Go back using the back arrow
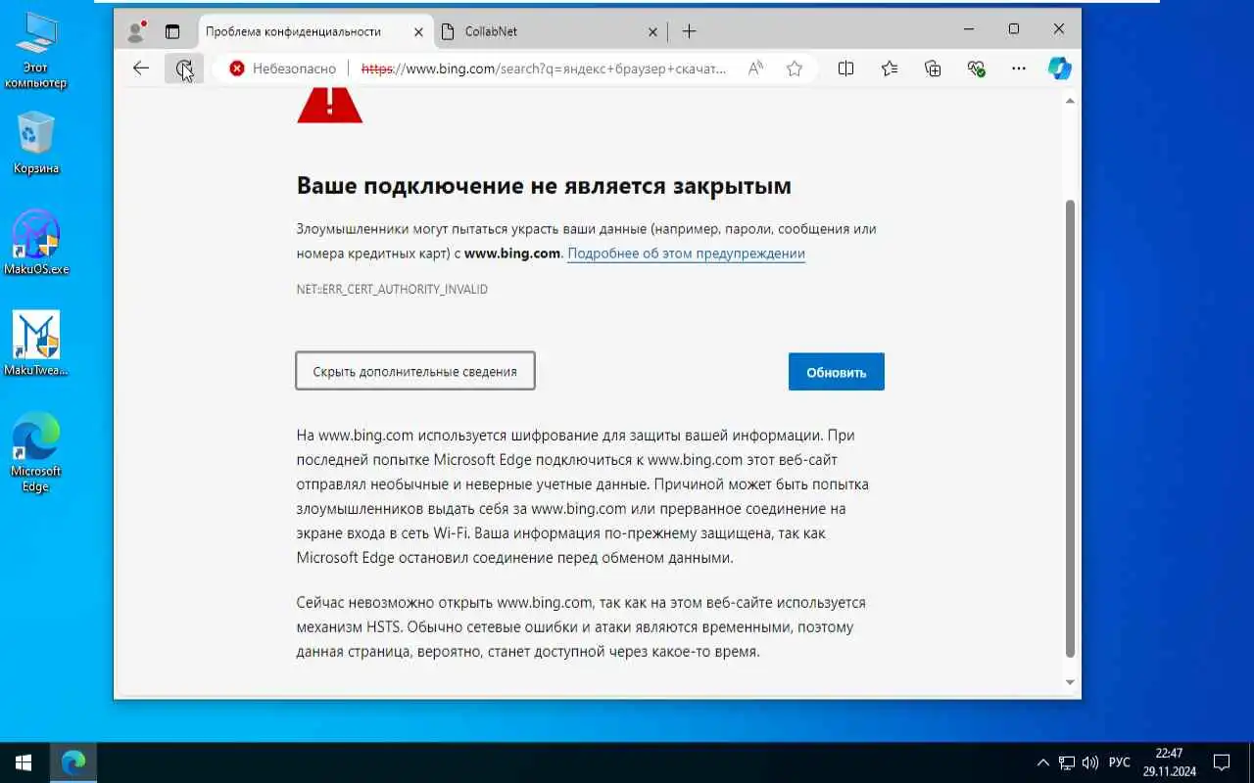Viewport: 1254px width, 783px height. click(141, 69)
